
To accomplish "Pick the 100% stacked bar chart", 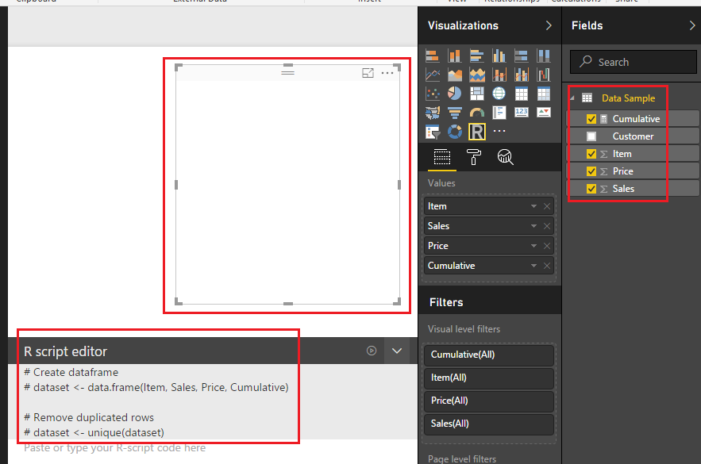I will coord(522,56).
